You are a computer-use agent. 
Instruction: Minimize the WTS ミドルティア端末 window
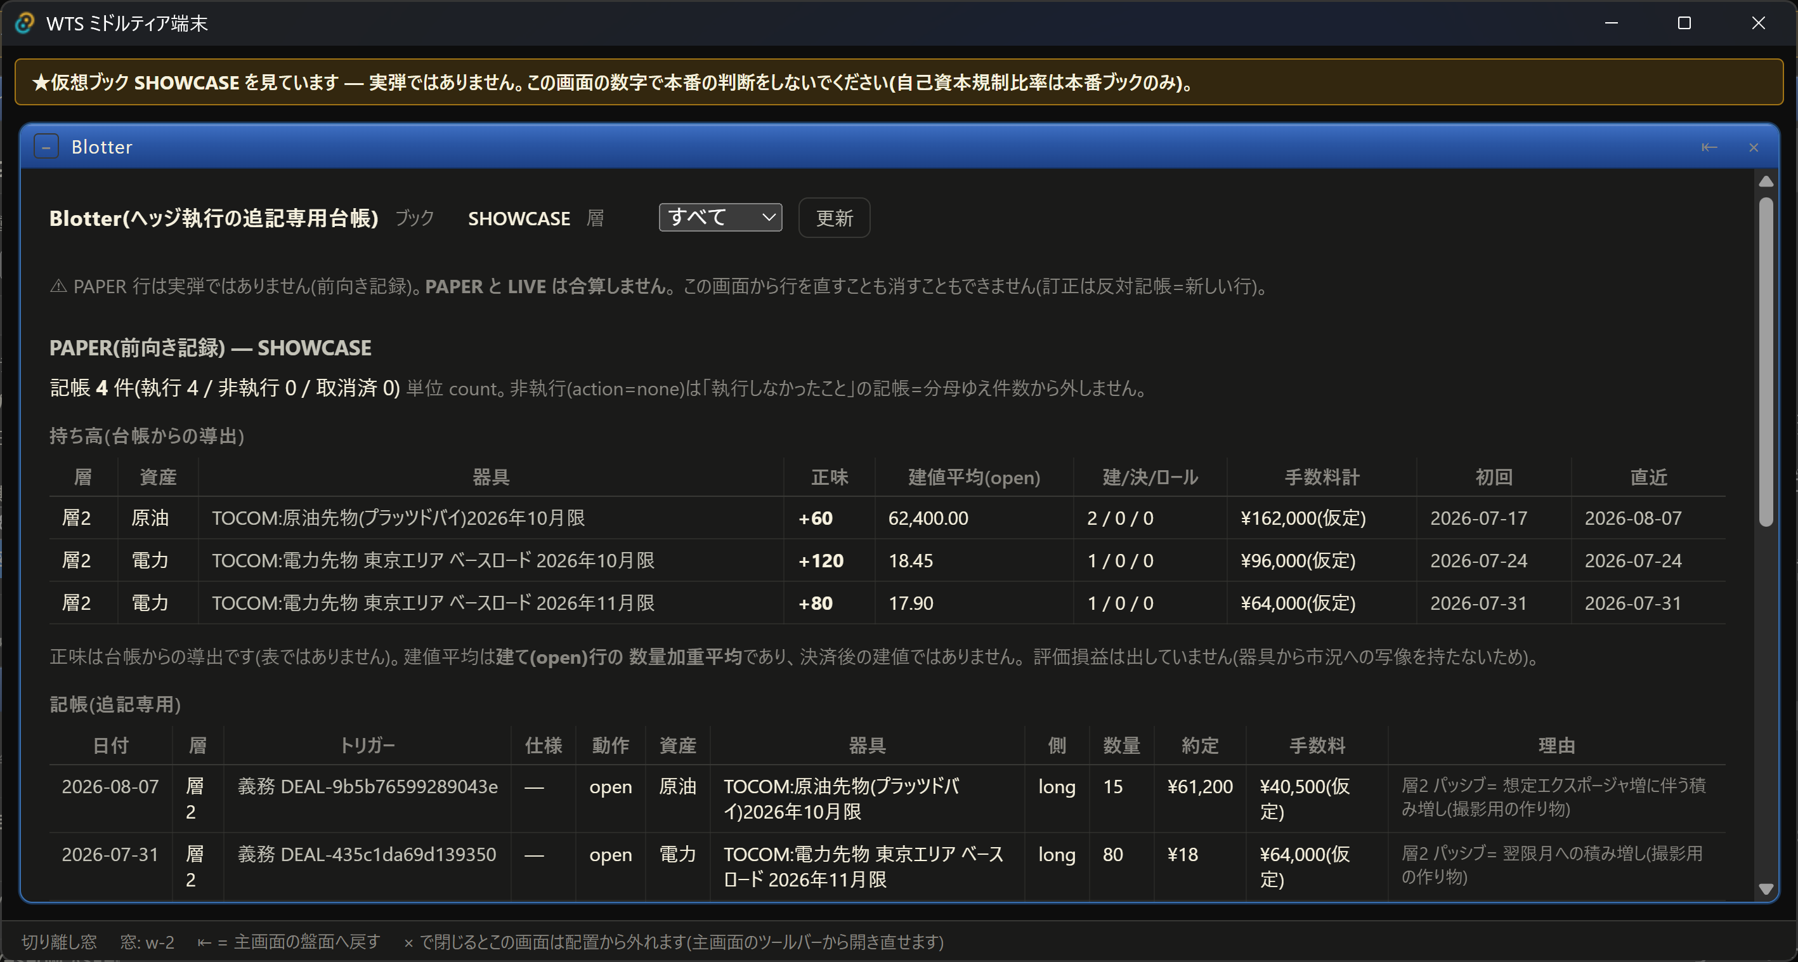1611,23
